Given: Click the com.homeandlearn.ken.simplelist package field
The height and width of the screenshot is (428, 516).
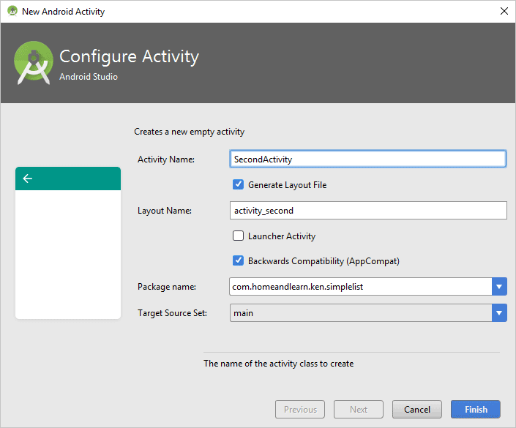Looking at the screenshot, I should tap(360, 287).
